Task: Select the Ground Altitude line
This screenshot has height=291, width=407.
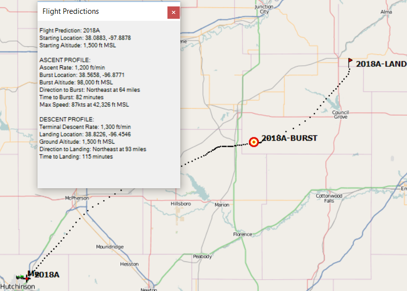Action: (x=77, y=142)
